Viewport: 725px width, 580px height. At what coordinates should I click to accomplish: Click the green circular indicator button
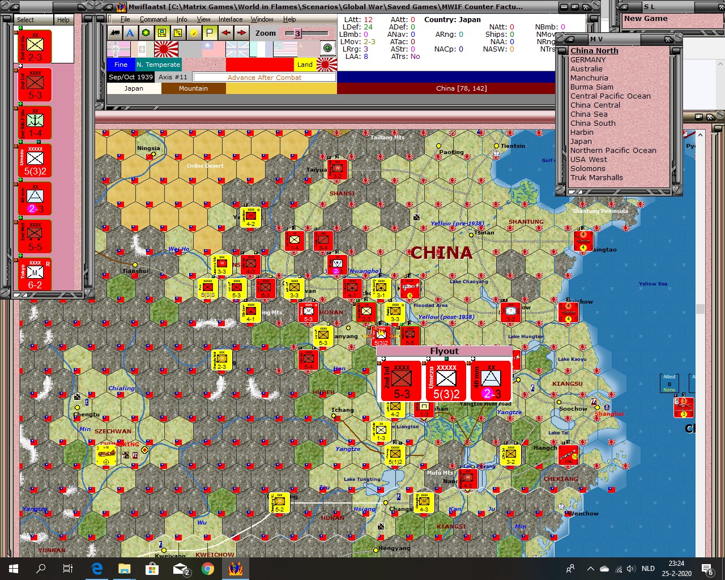click(327, 48)
